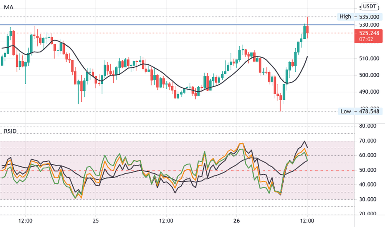Click the MA indicator label

pos(9,7)
